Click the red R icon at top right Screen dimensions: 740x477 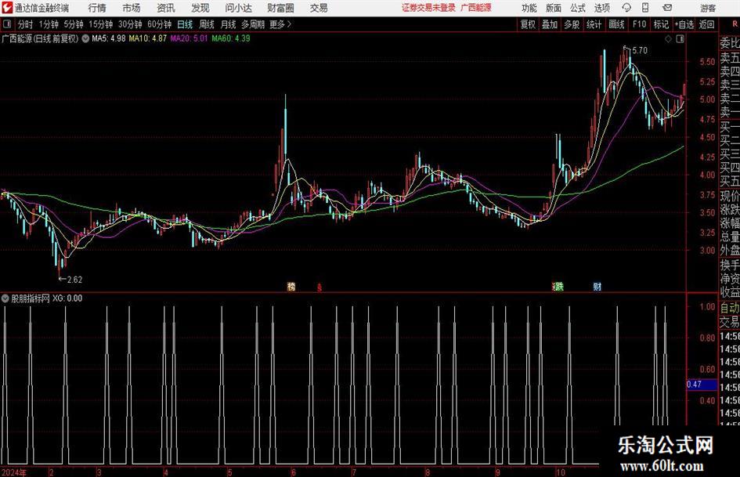coord(735,24)
